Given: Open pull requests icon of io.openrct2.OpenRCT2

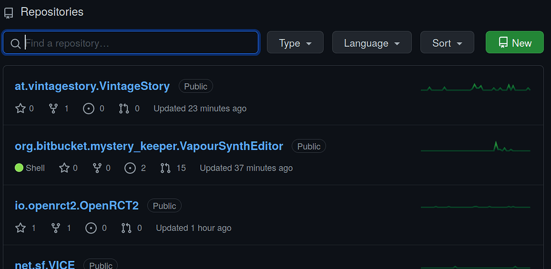Looking at the screenshot, I should click(126, 228).
